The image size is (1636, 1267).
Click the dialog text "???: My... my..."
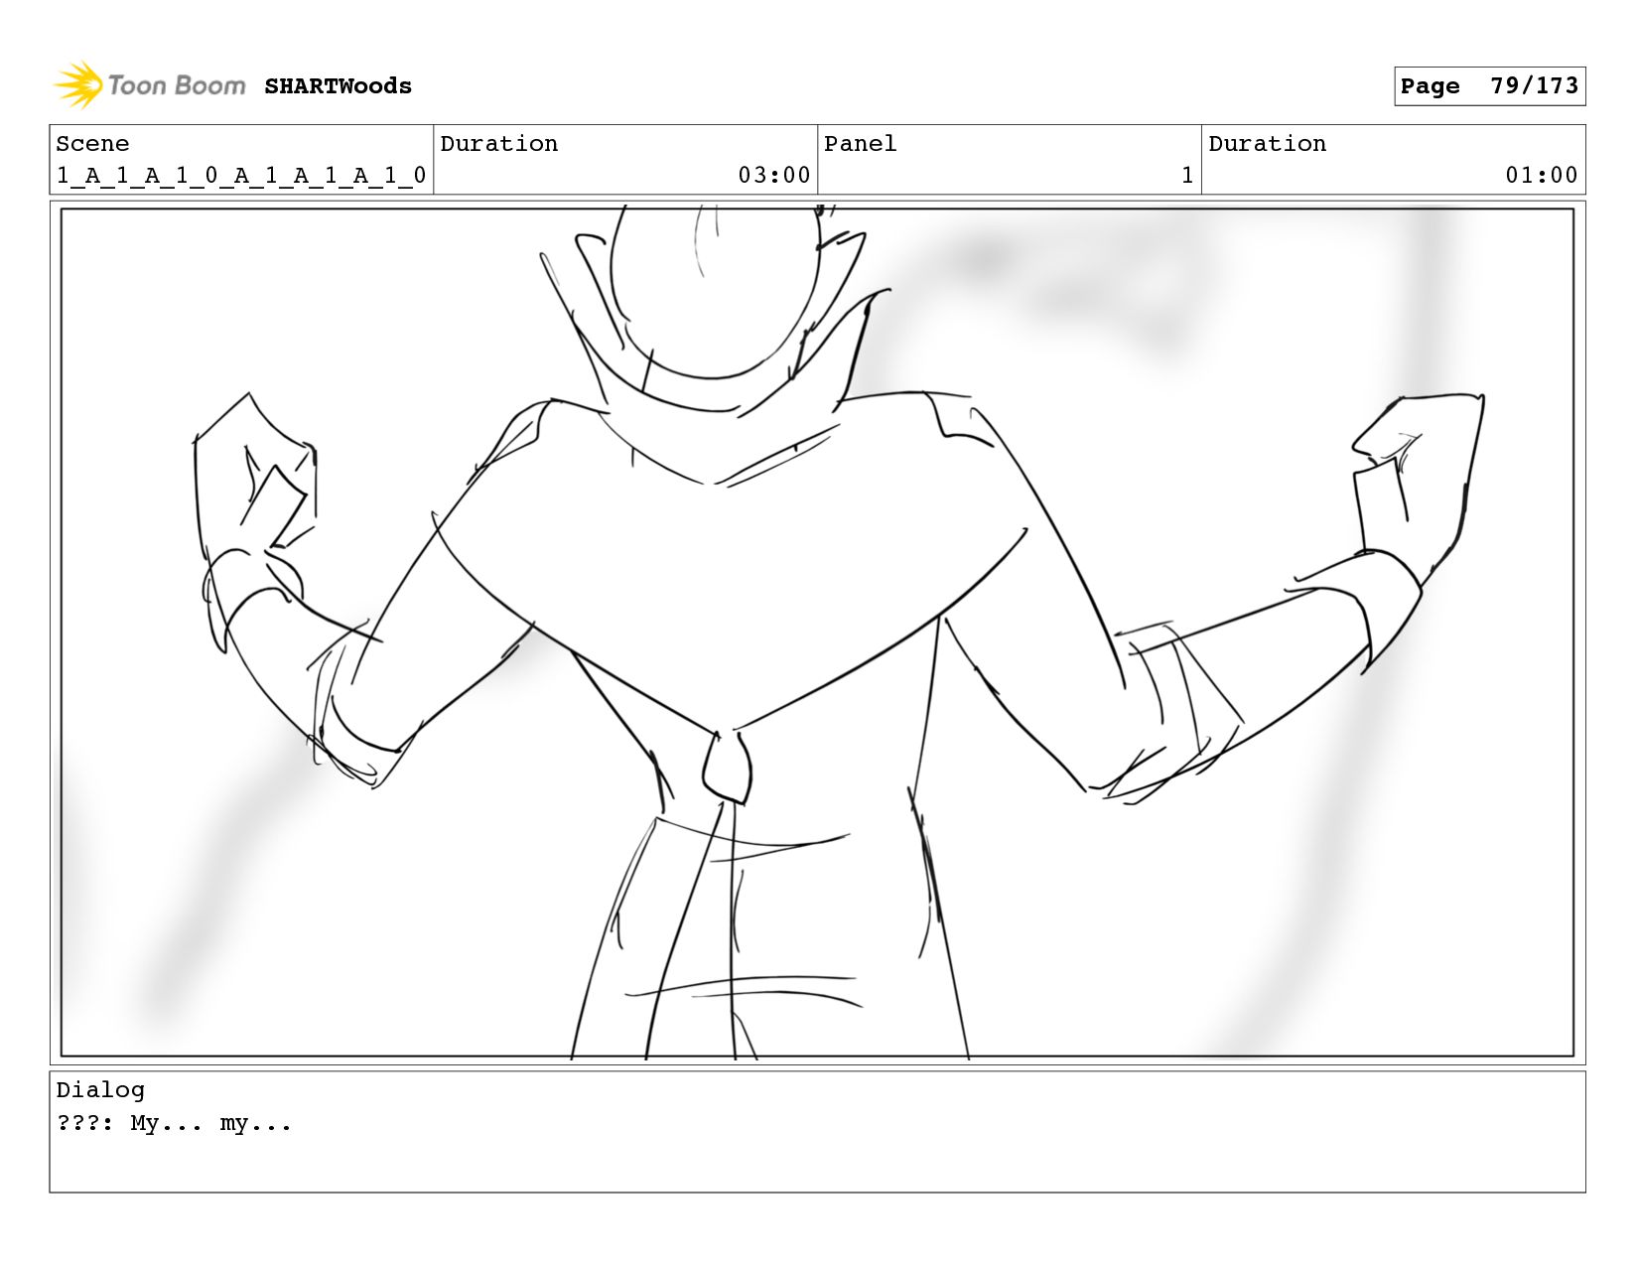pos(174,1124)
